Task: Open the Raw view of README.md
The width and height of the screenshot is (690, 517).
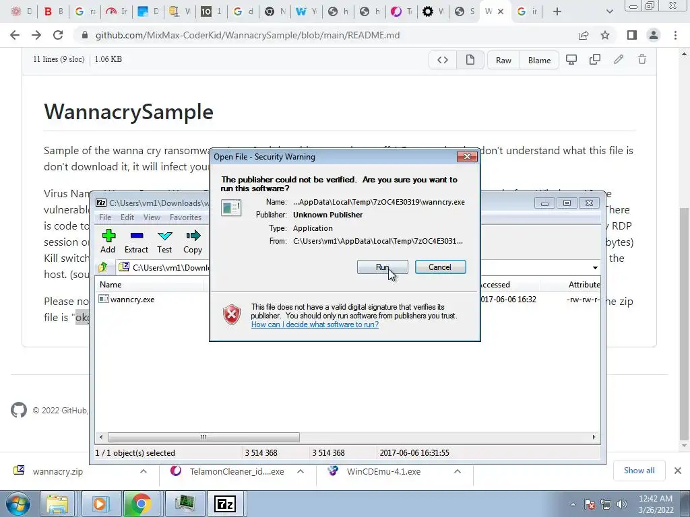Action: pyautogui.click(x=503, y=60)
